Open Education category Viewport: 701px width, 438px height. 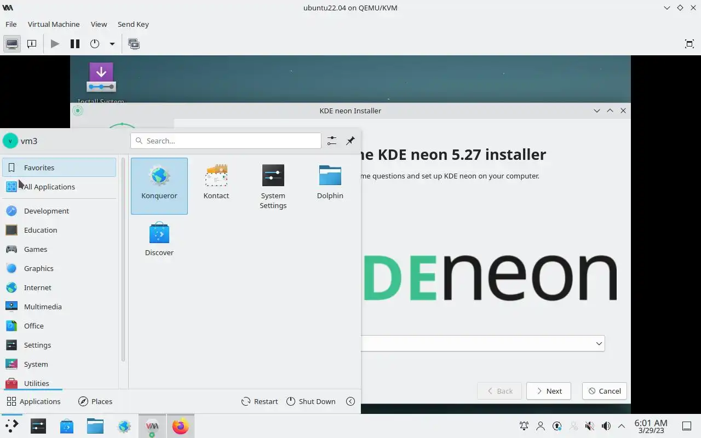pos(59,230)
